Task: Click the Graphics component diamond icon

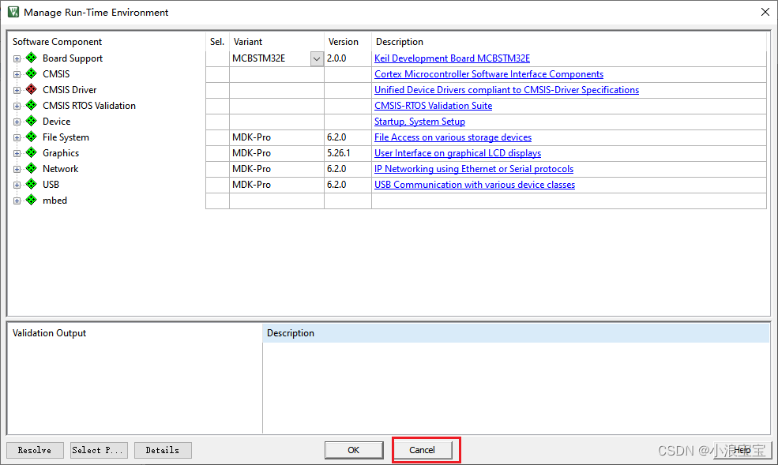Action: tap(32, 152)
